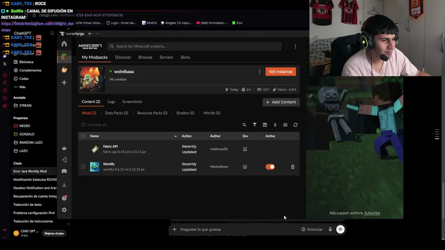445x250 pixels.
Task: Open the columns chooser icon
Action: (285, 125)
